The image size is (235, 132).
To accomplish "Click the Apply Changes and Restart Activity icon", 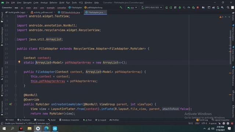I will pyautogui.click(x=171, y=7).
